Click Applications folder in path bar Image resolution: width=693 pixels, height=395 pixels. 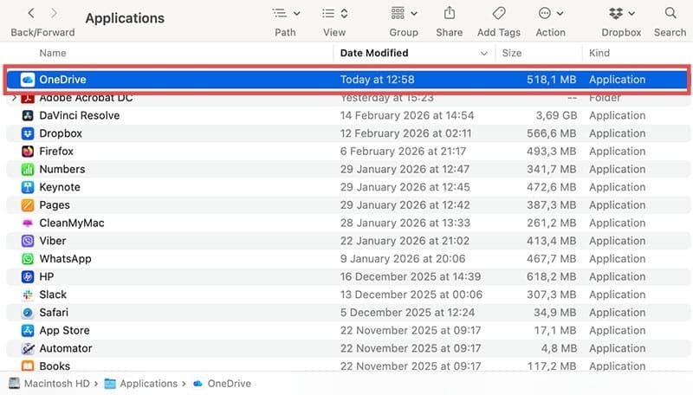pyautogui.click(x=140, y=384)
